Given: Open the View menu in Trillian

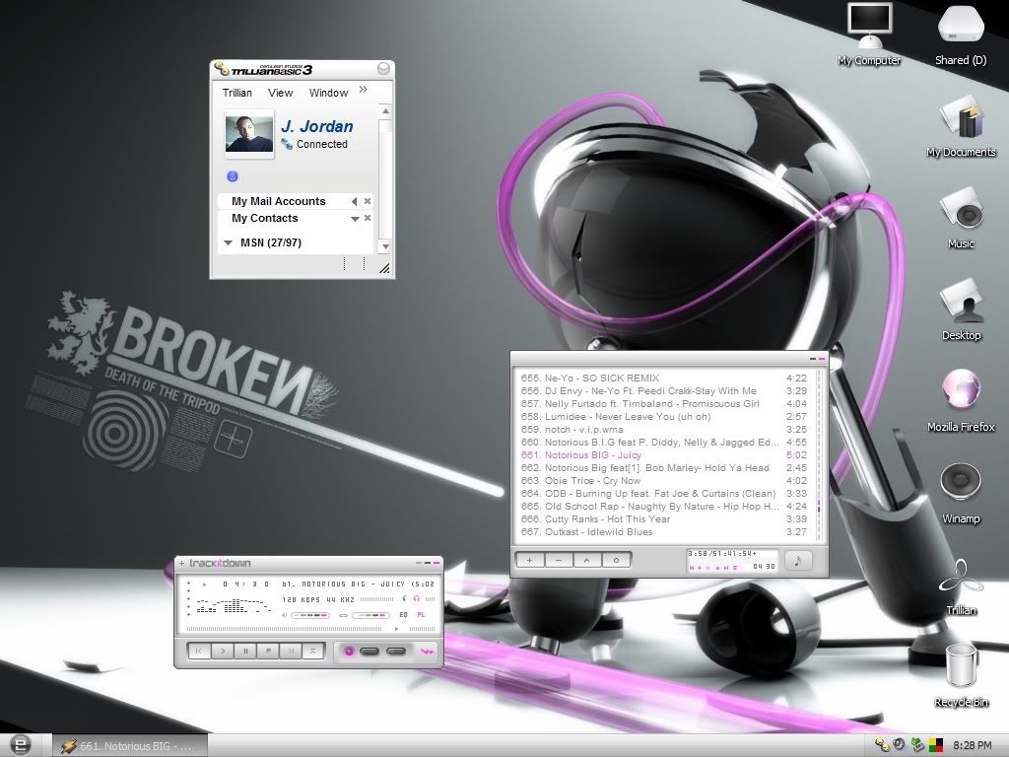Looking at the screenshot, I should [281, 93].
